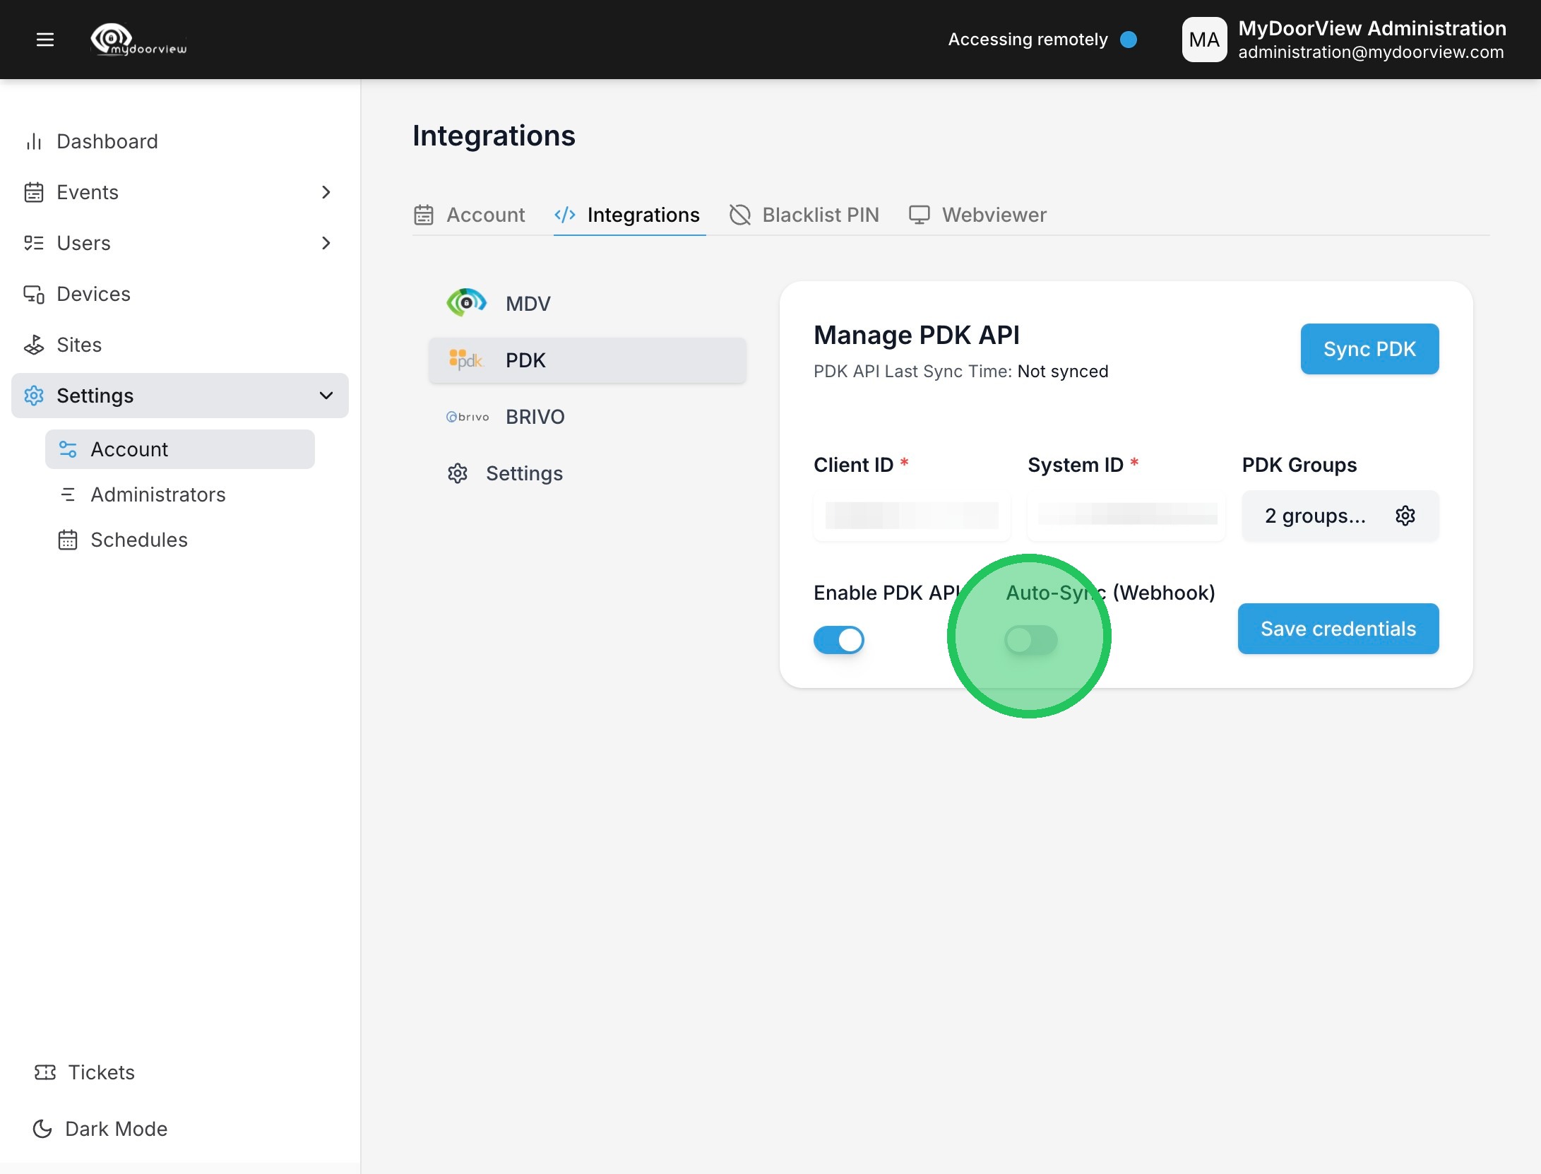Image resolution: width=1541 pixels, height=1174 pixels.
Task: Click the mydoorview logo
Action: (x=139, y=40)
